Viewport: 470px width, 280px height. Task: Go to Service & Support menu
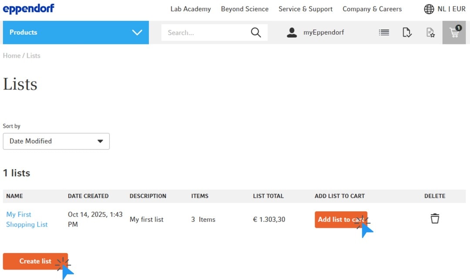click(305, 9)
